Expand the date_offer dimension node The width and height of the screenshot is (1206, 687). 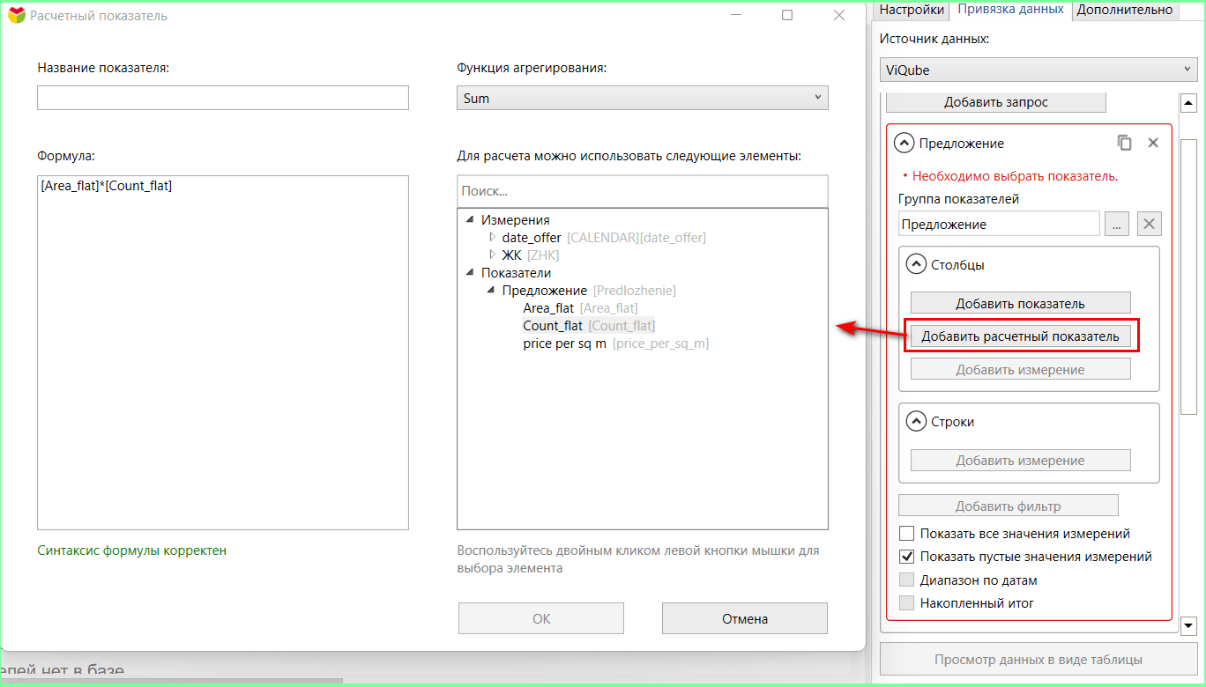[493, 238]
